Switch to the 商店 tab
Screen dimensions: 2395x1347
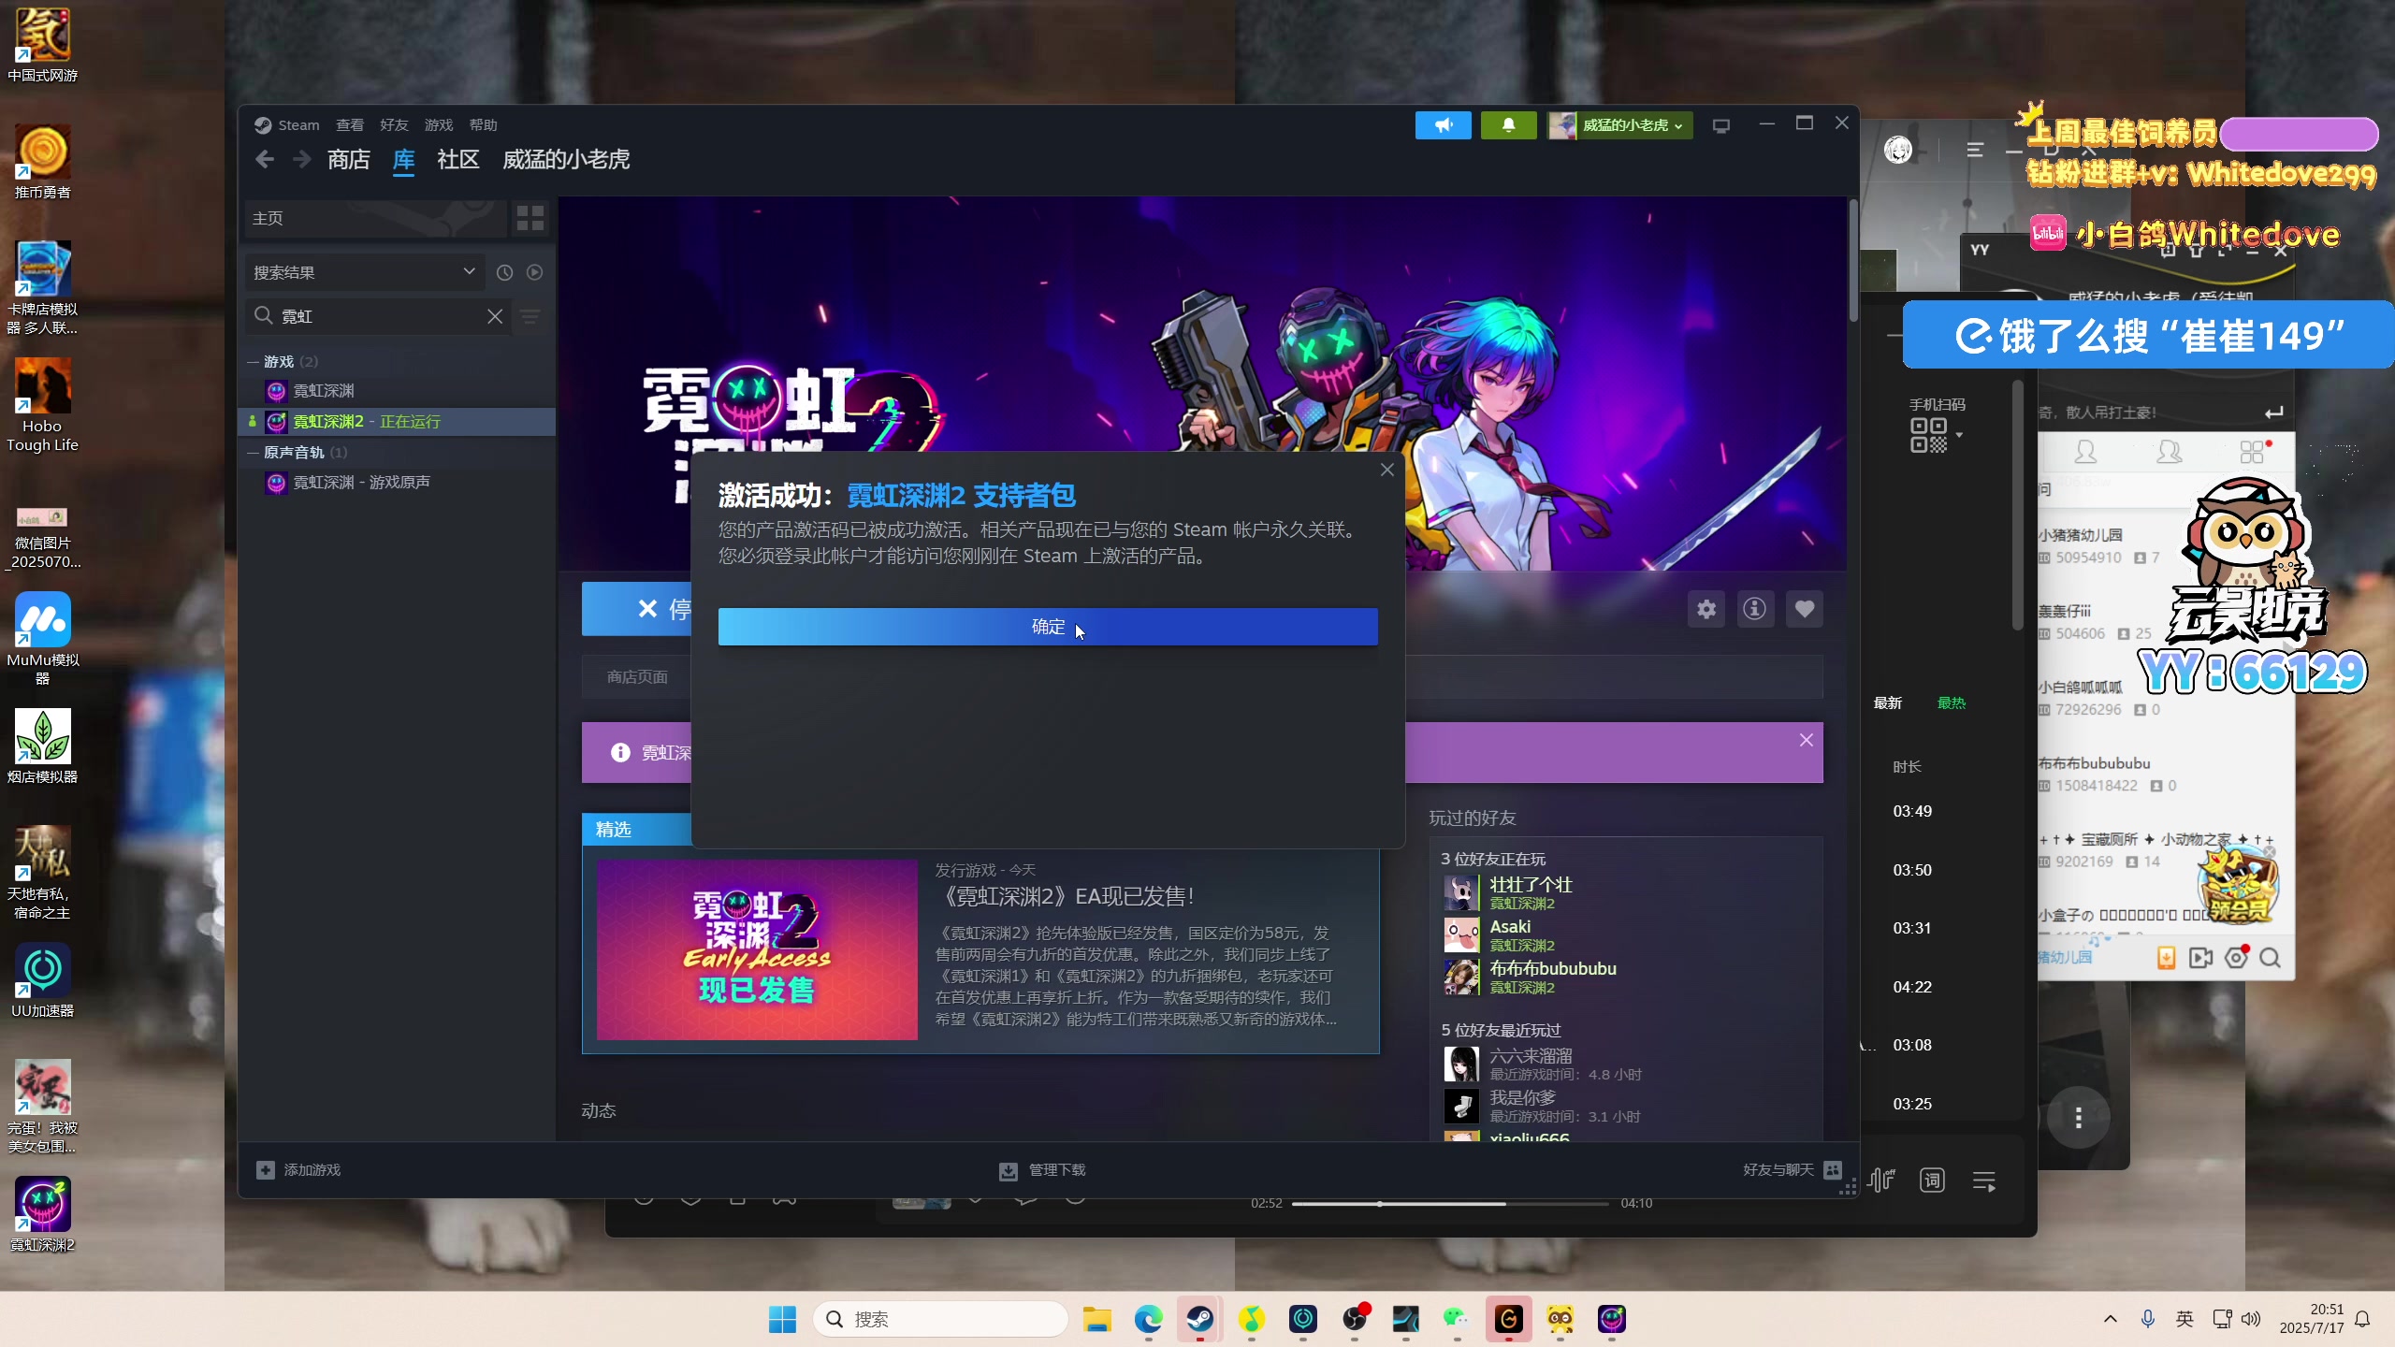click(349, 160)
